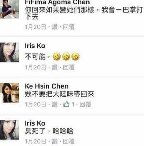
Task: Reply to Ke Hsin Chen's comment
Action: (85, 104)
